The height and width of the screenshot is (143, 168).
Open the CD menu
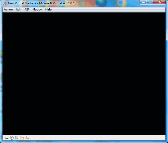27,9
